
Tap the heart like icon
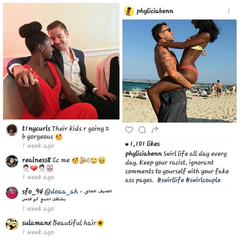tap(129, 130)
